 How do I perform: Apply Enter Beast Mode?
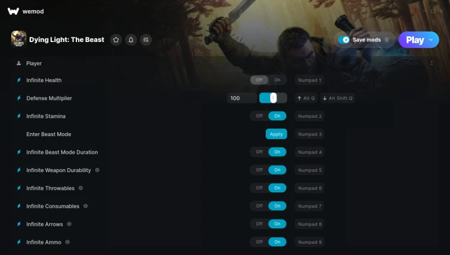(276, 134)
